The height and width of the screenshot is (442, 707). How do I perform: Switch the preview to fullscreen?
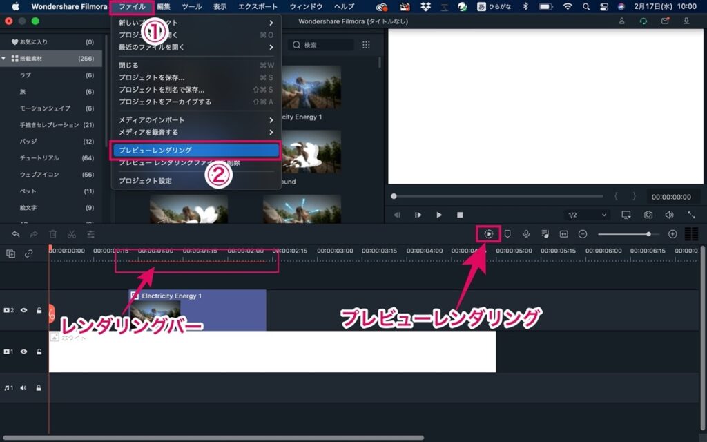point(690,215)
